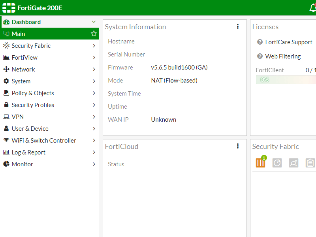Open System Information widget options menu
Viewport: 316px width, 237px height.
[238, 26]
